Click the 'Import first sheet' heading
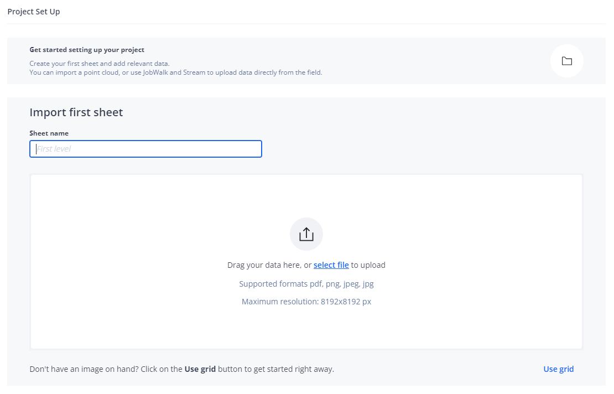Image resolution: width=614 pixels, height=394 pixels. click(76, 112)
